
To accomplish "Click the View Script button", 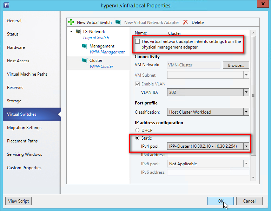I will [18, 201].
